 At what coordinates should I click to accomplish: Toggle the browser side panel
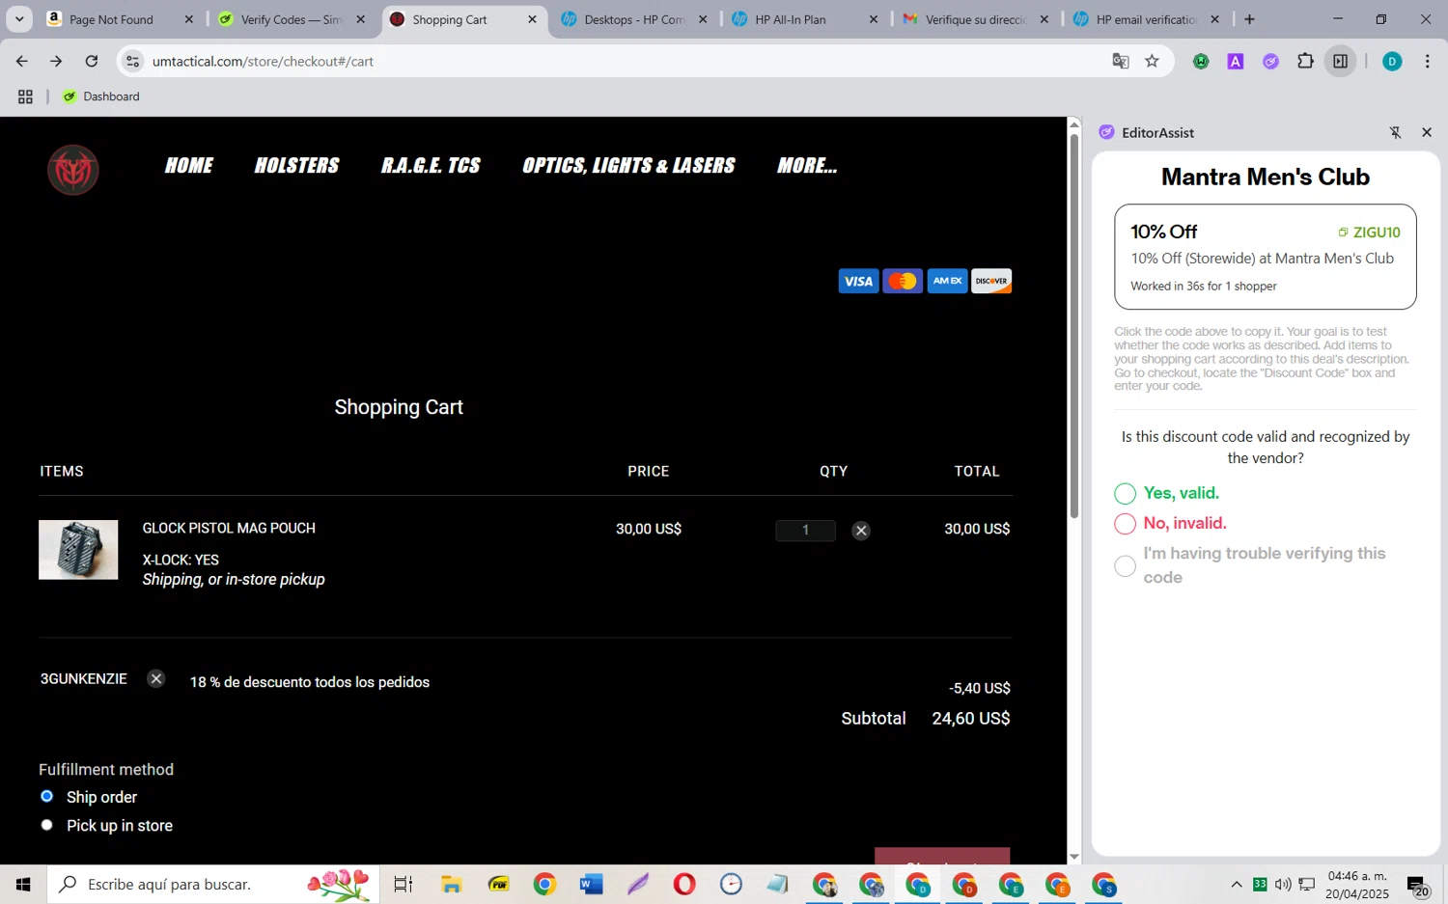(x=1341, y=61)
